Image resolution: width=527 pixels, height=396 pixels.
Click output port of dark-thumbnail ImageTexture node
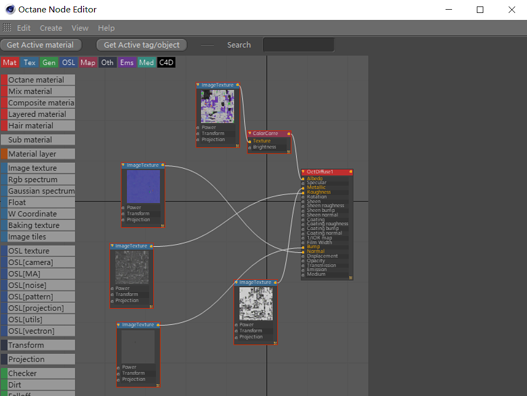tap(158, 324)
